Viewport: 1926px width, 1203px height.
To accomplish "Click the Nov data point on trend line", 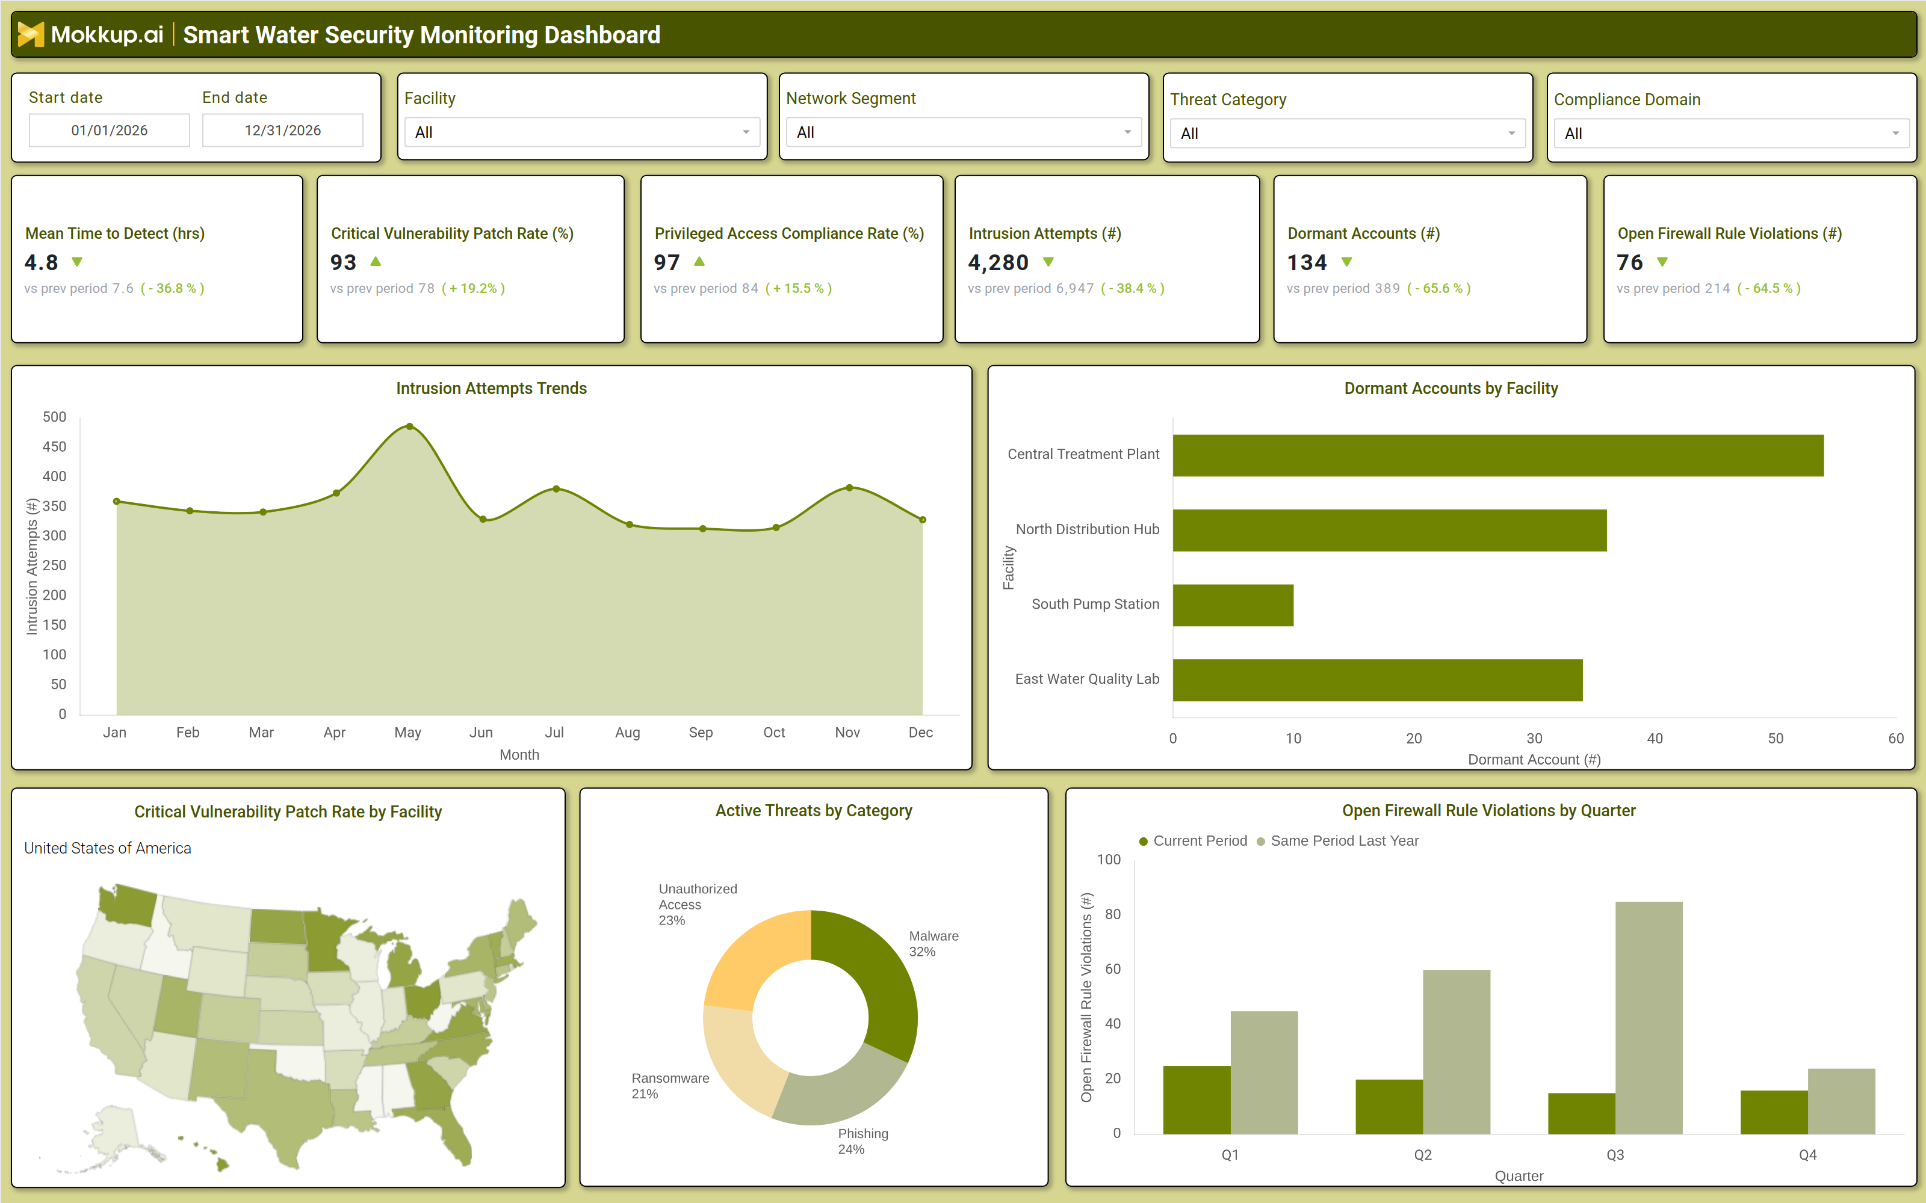I will point(849,488).
